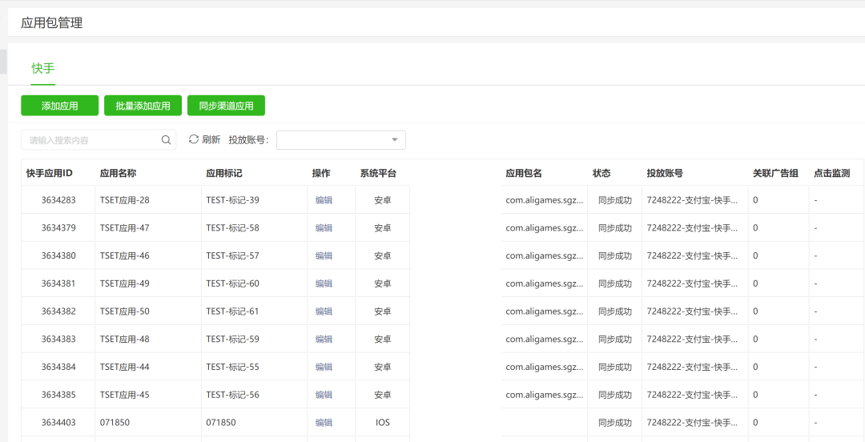Click the 同步渠道应用 button
865x442 pixels.
(x=226, y=106)
